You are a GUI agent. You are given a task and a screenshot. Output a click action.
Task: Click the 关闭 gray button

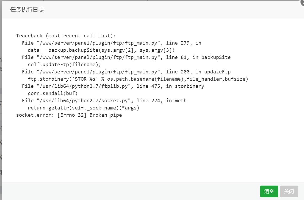(289, 191)
